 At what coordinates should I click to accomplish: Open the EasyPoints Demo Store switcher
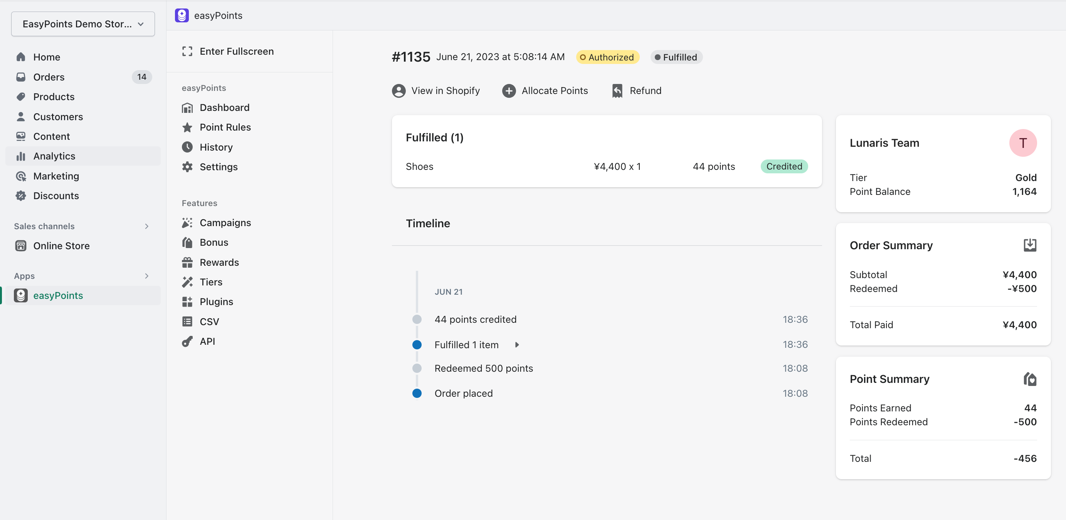coord(83,23)
